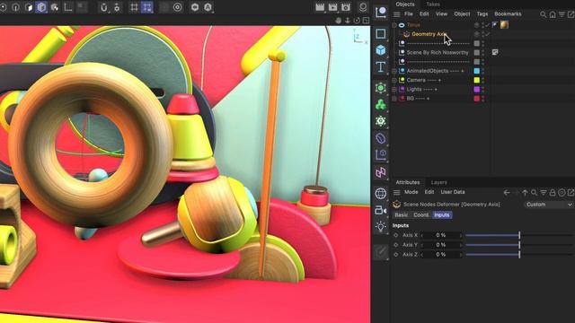Toggle the Axis Z keyframe diamond
The image size is (575, 323).
click(x=395, y=254)
